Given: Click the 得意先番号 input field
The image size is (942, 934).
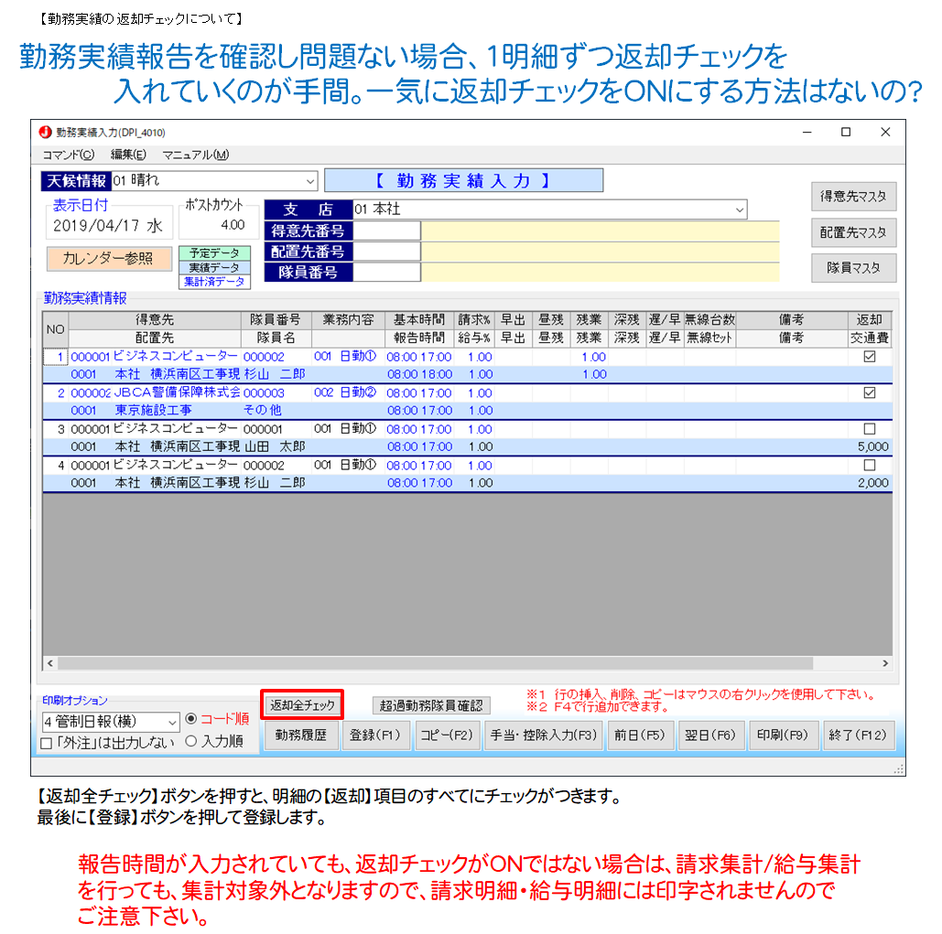Looking at the screenshot, I should point(387,231).
